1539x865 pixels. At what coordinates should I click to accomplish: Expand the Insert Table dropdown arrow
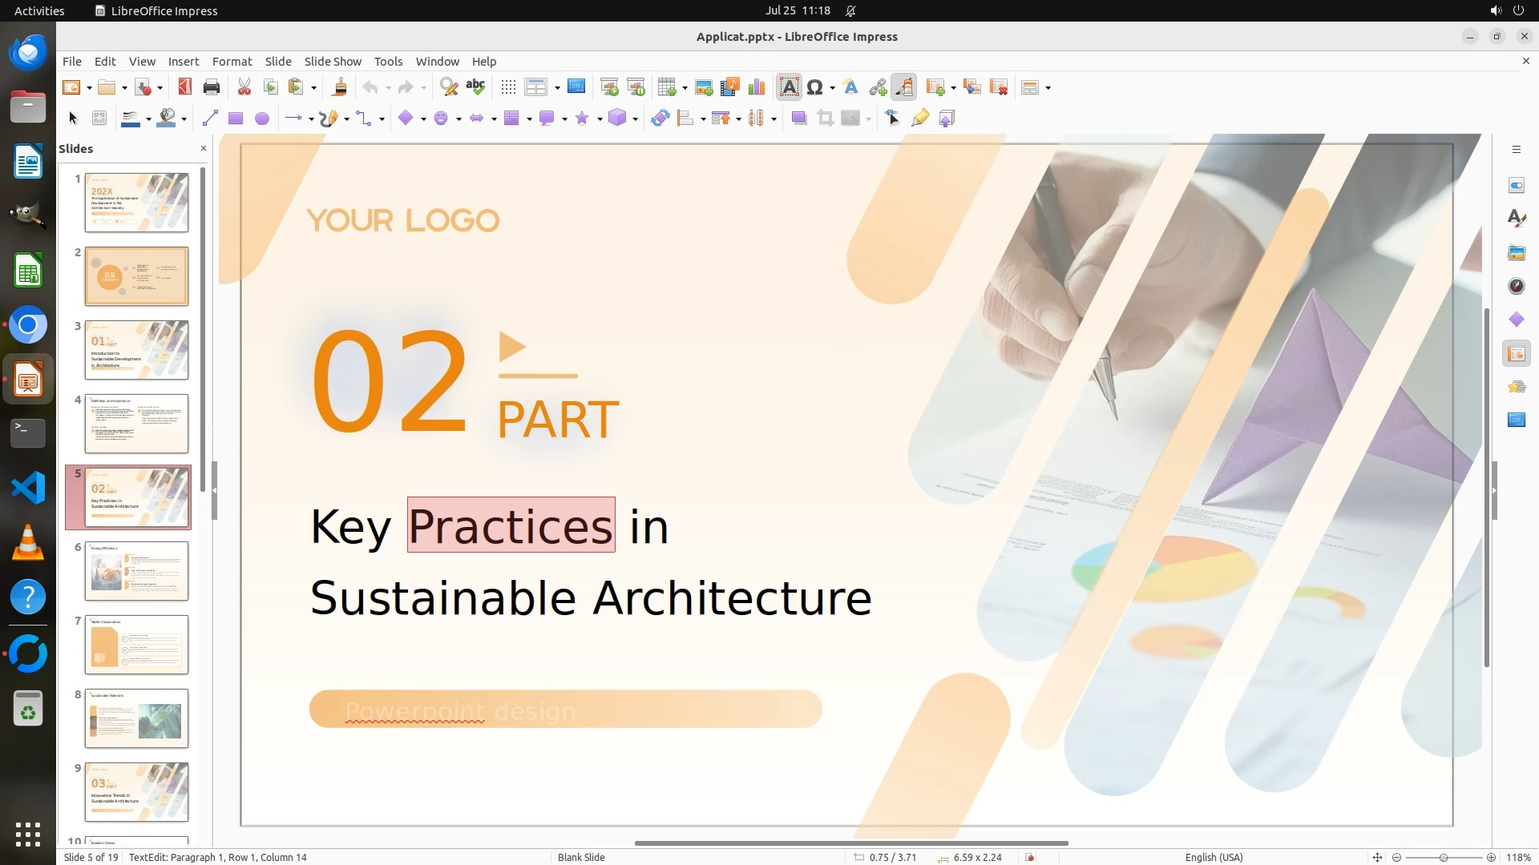tap(685, 88)
